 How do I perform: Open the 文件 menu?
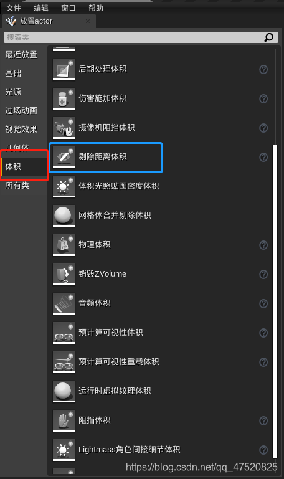tap(14, 7)
